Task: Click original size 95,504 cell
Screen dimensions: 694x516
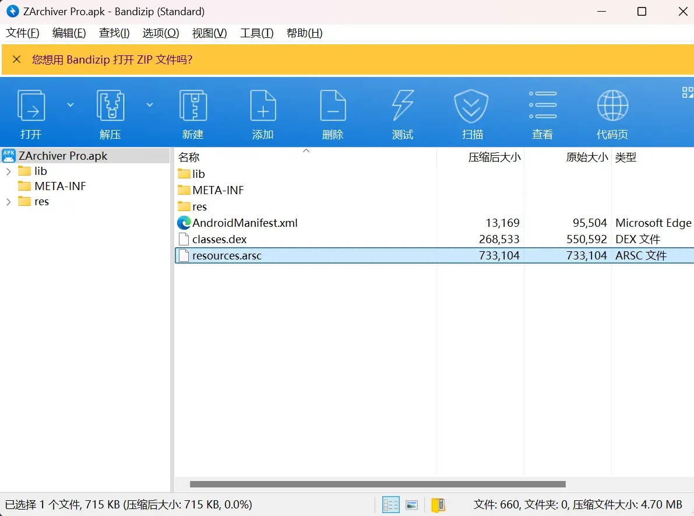Action: pos(590,223)
